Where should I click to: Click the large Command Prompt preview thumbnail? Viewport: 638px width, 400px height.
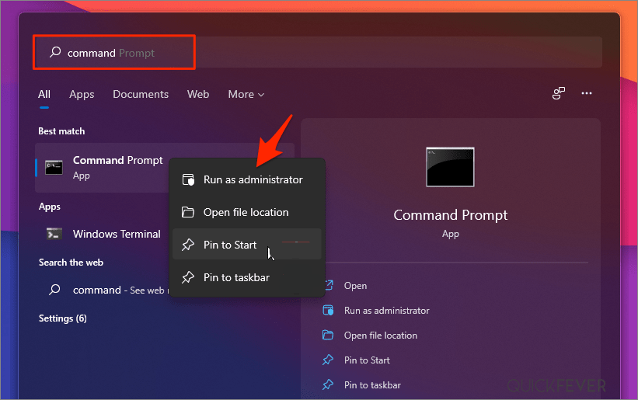click(x=450, y=167)
